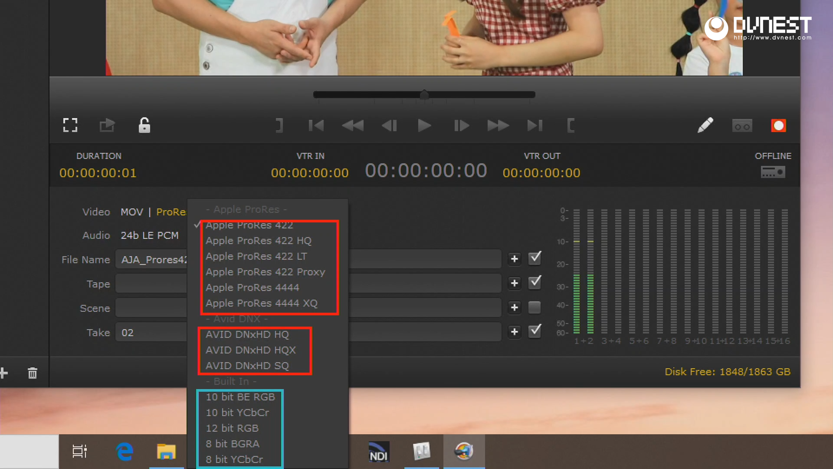Click the red record button
Viewport: 833px width, 469px height.
click(x=778, y=126)
